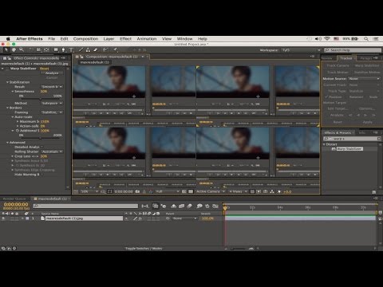Click the Shy layers icon in timeline
Screen dimensions: 383x287
[x=174, y=206]
